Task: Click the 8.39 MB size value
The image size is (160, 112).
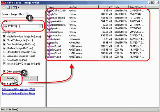Action: (x=108, y=11)
